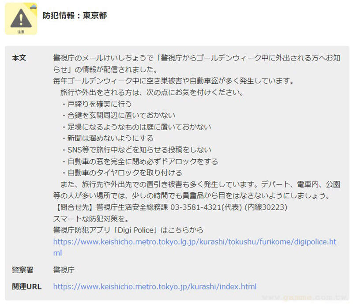Image resolution: width=353 pixels, height=304 pixels.
Task: Click the 警察署 label
Action: coord(23,270)
